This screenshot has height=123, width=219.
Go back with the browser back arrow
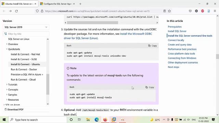tap(4, 11)
